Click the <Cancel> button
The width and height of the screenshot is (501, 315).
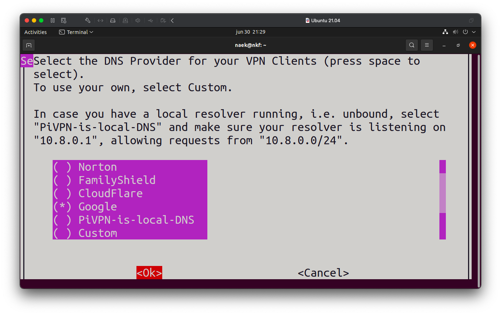point(323,273)
